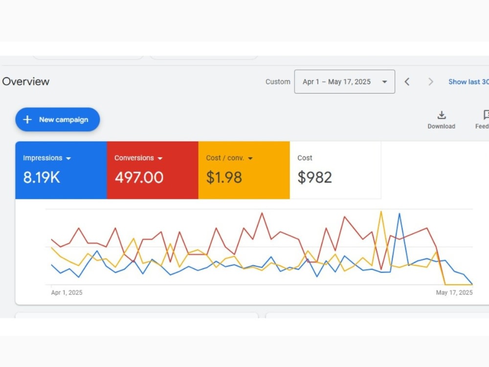Click the Apr 1, 2025 axis label

[x=67, y=293]
